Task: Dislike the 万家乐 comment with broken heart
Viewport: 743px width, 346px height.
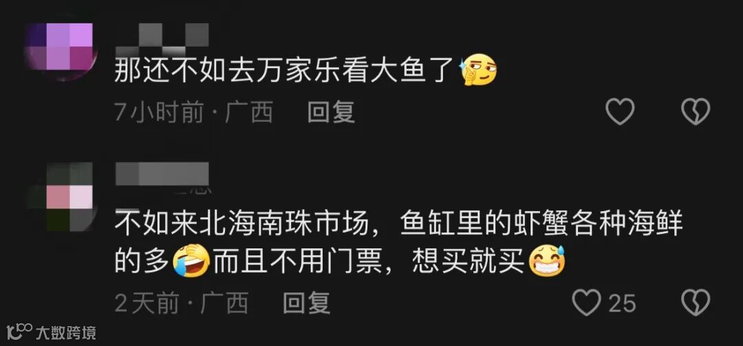Action: click(x=696, y=112)
